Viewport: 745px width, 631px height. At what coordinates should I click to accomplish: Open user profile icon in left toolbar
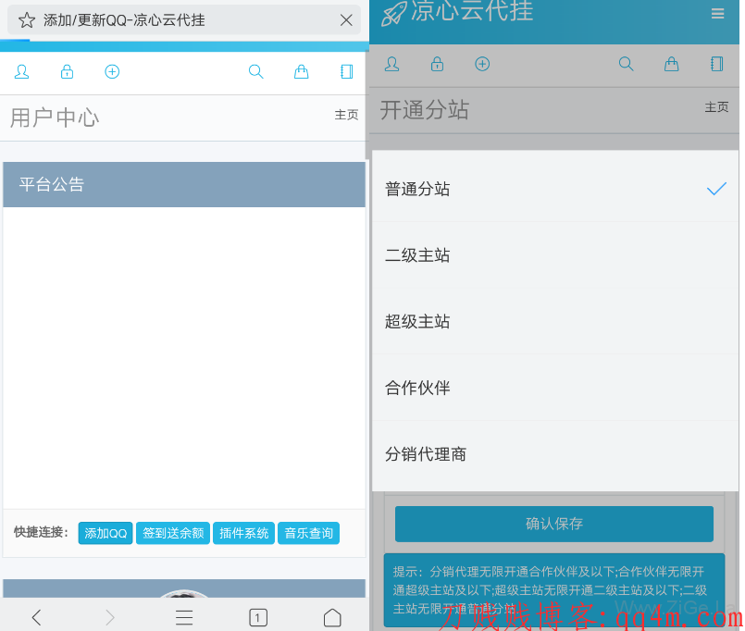click(22, 72)
